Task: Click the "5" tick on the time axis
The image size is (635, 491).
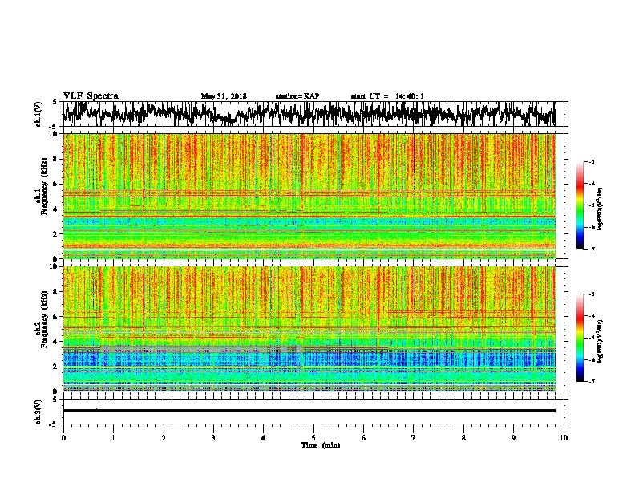Action: [313, 438]
